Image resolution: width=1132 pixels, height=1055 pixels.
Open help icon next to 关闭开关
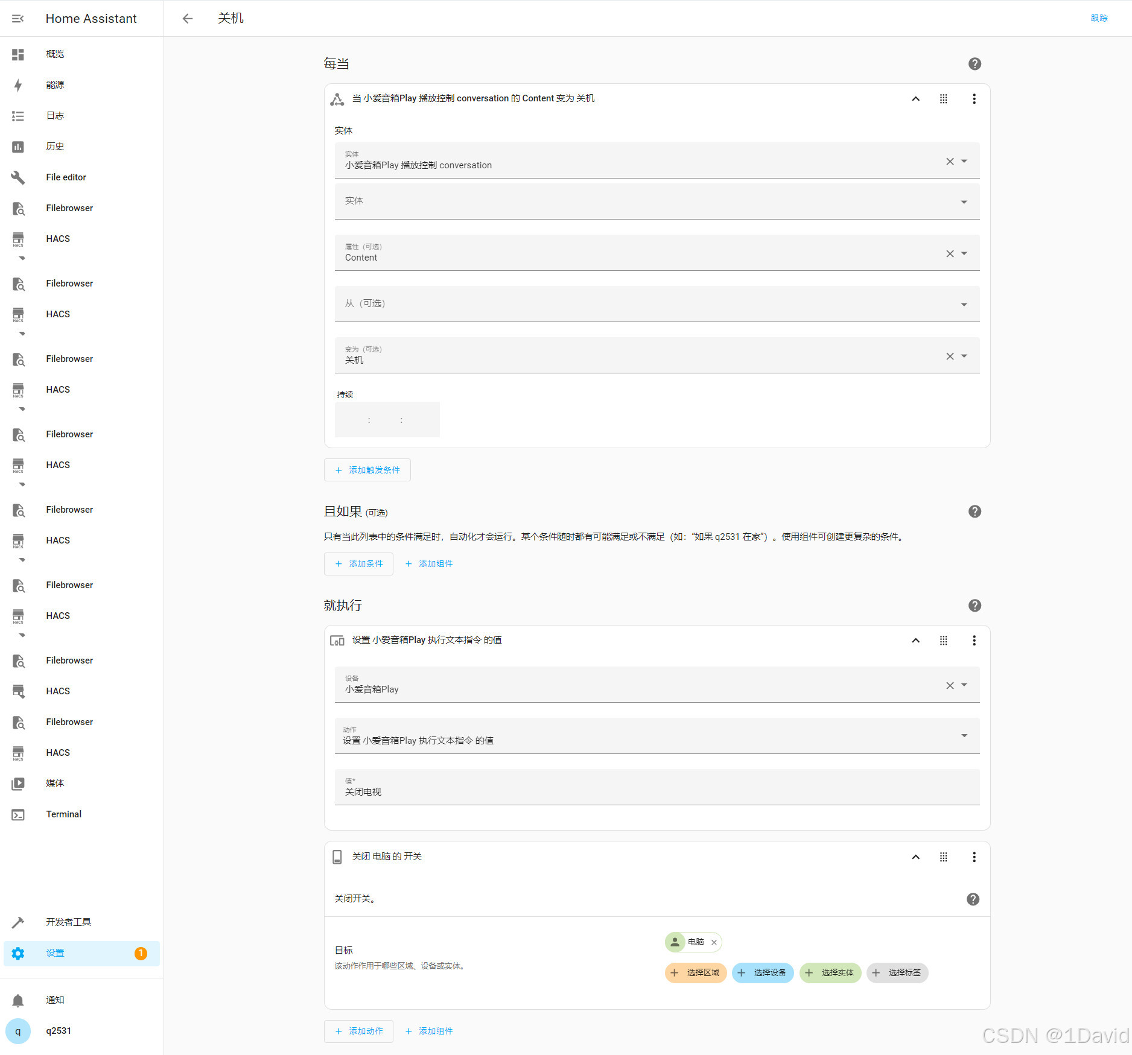click(x=973, y=899)
